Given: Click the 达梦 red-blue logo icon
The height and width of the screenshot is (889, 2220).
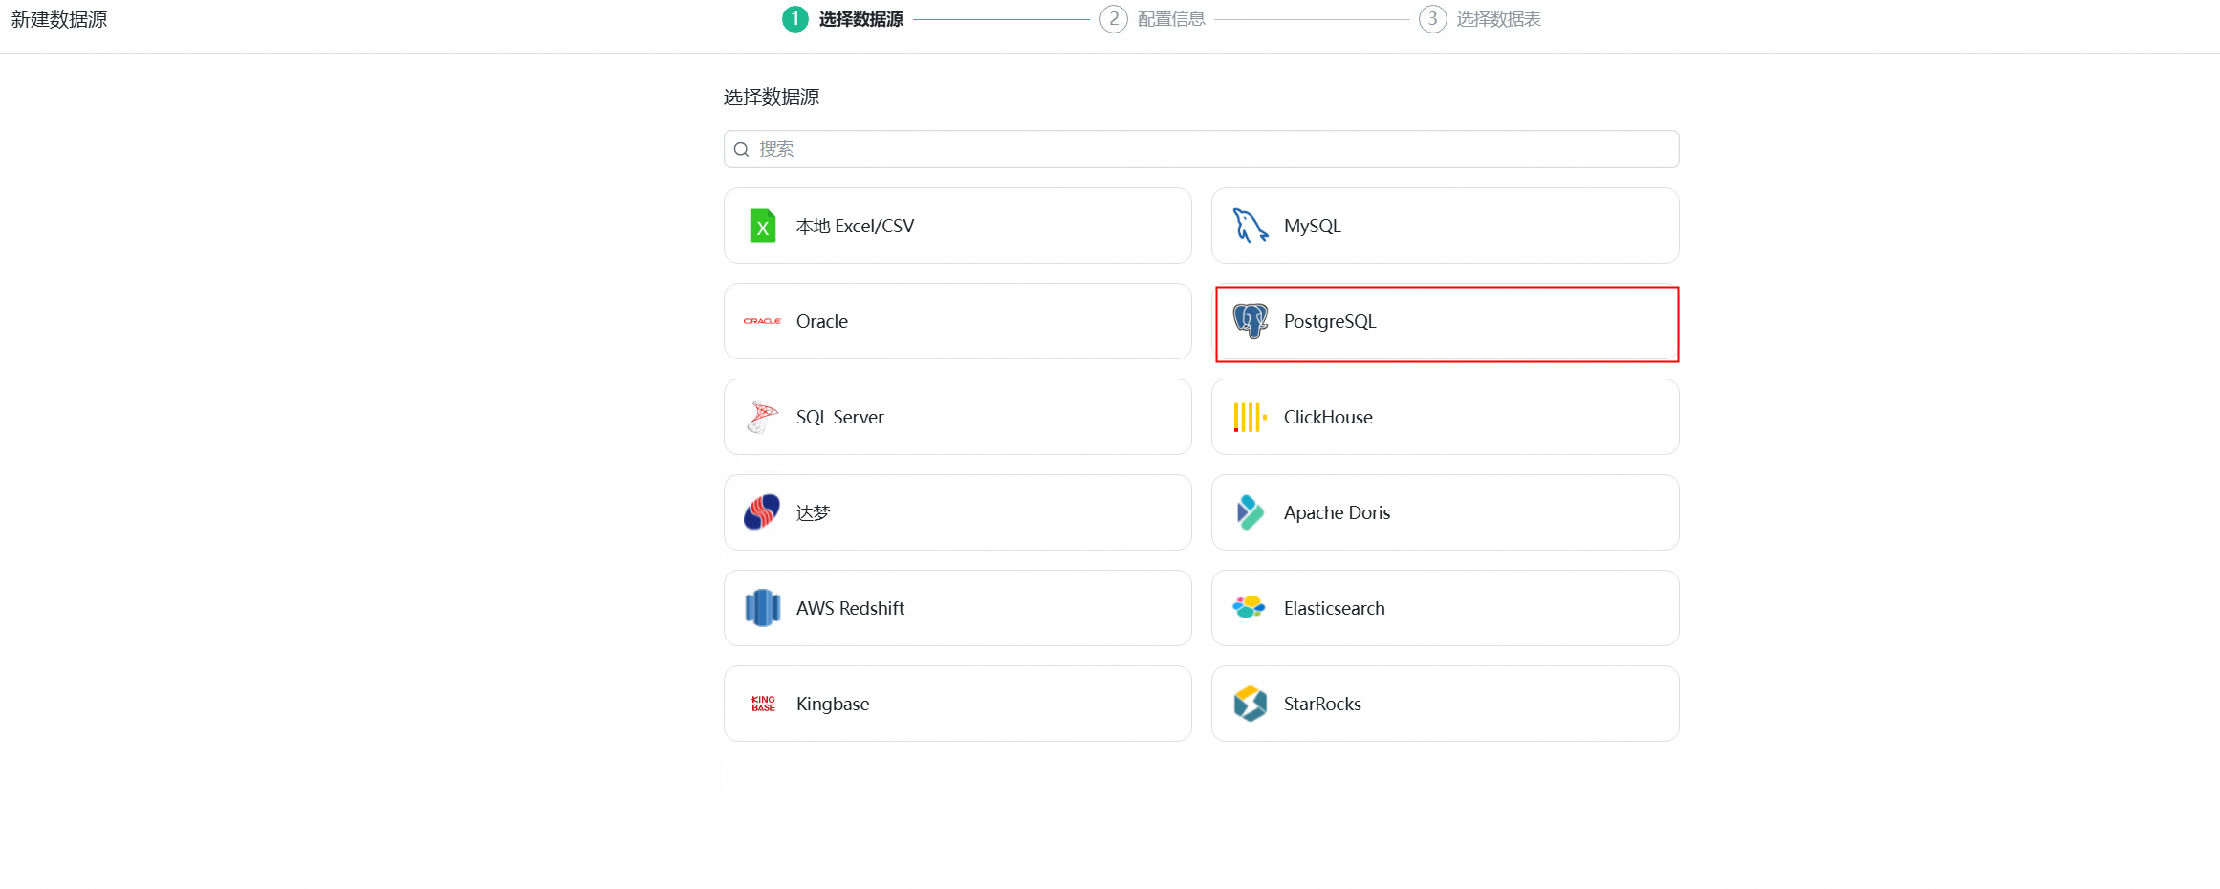Looking at the screenshot, I should point(762,512).
